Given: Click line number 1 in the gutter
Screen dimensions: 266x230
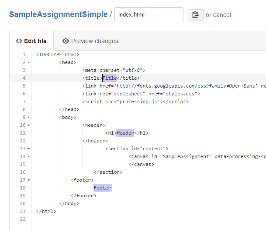Looking at the screenshot, I should point(24,54).
